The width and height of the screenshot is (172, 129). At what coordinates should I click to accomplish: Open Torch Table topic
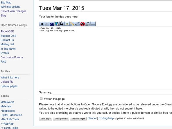[x=9, y=128]
